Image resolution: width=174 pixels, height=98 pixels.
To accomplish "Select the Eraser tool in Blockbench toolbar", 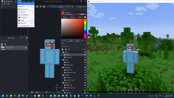I will (x=37, y=7).
